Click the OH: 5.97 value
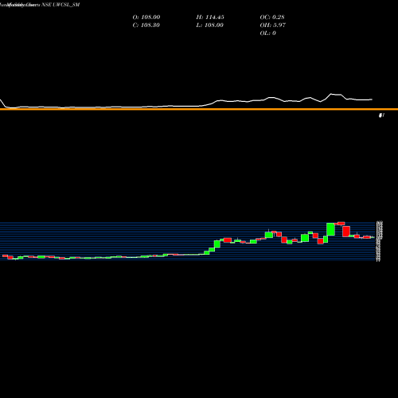The width and height of the screenshot is (398, 398). [272, 25]
